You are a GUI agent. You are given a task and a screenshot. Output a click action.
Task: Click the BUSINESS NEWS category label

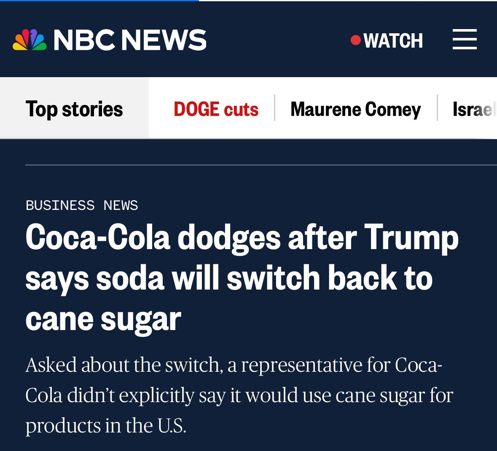(82, 205)
